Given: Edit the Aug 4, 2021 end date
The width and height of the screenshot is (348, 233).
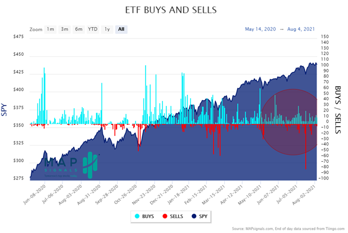Looking at the screenshot, I should (301, 29).
